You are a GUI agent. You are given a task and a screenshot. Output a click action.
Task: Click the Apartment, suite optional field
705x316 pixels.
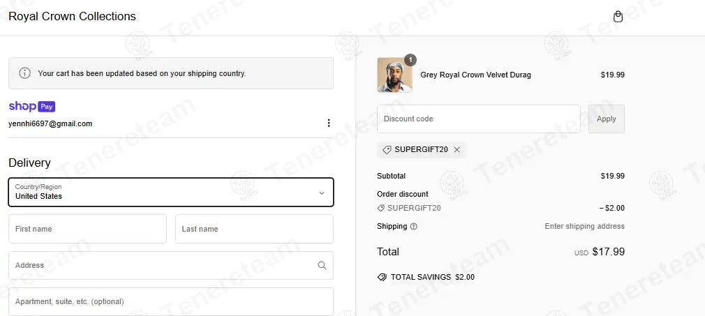pos(170,301)
